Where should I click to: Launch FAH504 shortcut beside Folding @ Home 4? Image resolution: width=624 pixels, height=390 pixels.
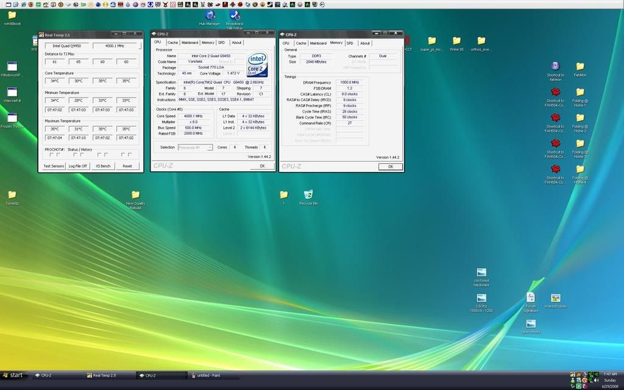[556, 174]
